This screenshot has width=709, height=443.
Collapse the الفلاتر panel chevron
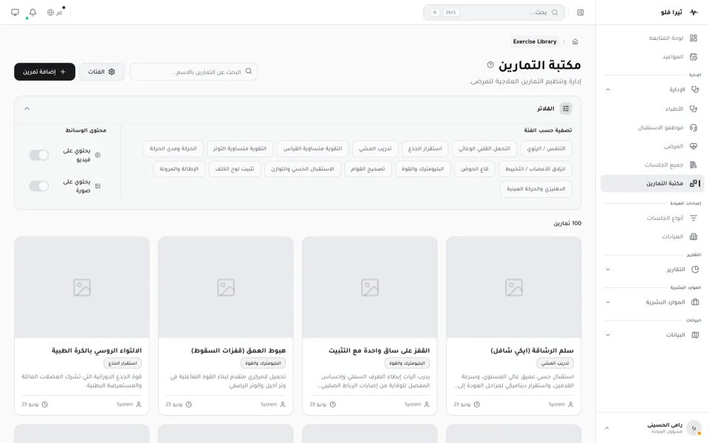click(x=27, y=109)
